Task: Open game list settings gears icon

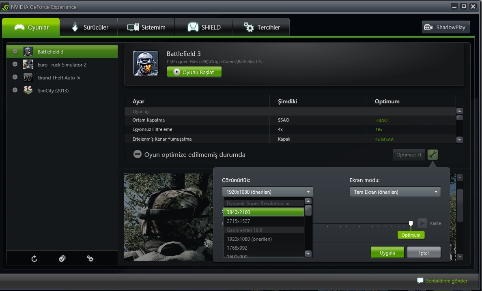Action: click(90, 259)
